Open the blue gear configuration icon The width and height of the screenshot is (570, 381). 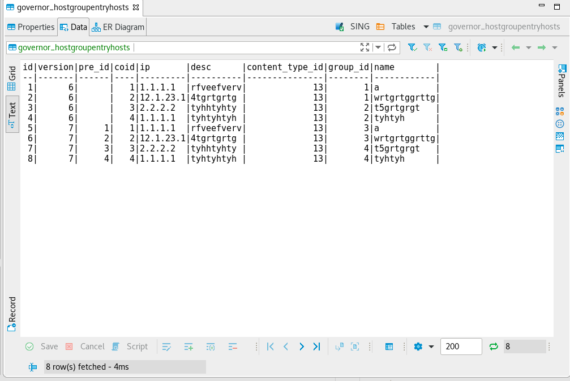click(x=418, y=347)
